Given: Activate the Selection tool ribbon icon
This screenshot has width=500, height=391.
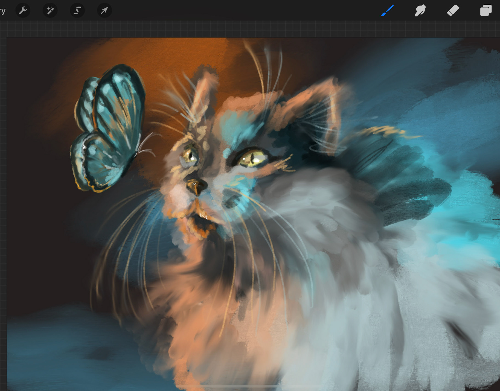Looking at the screenshot, I should point(77,11).
